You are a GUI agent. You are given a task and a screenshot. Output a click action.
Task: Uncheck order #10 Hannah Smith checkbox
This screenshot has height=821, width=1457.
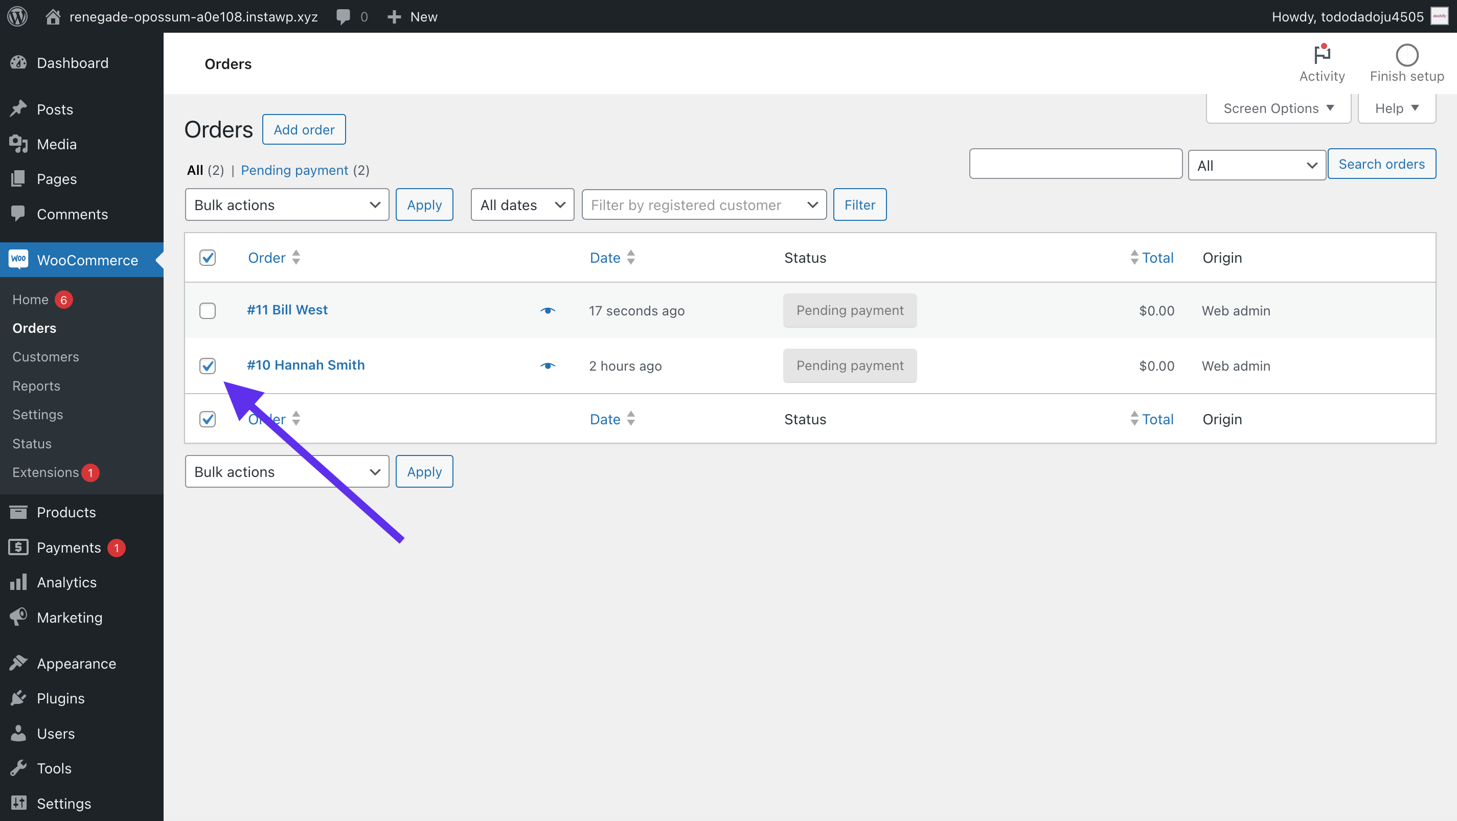(x=208, y=366)
